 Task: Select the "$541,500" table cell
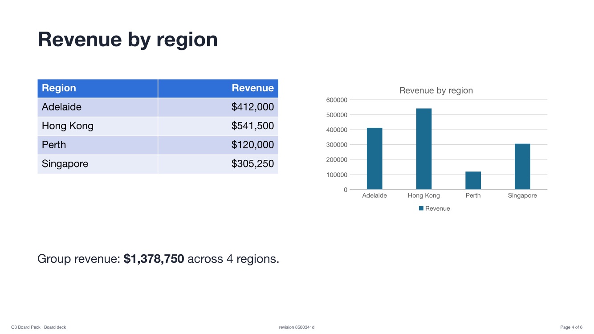click(218, 126)
